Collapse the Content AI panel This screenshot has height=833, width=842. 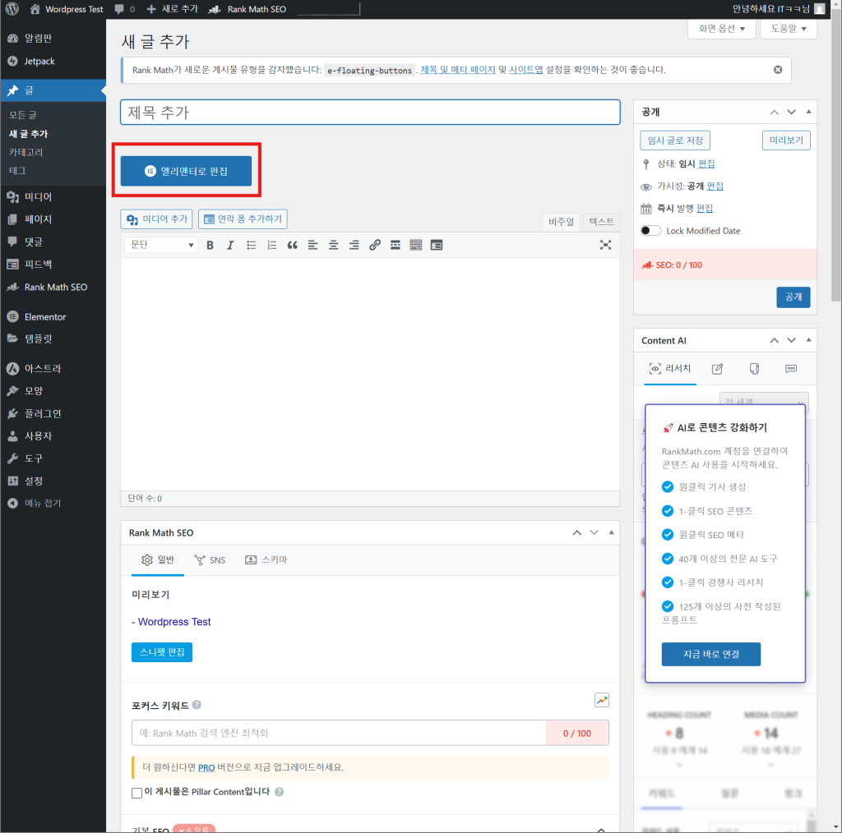coord(808,340)
